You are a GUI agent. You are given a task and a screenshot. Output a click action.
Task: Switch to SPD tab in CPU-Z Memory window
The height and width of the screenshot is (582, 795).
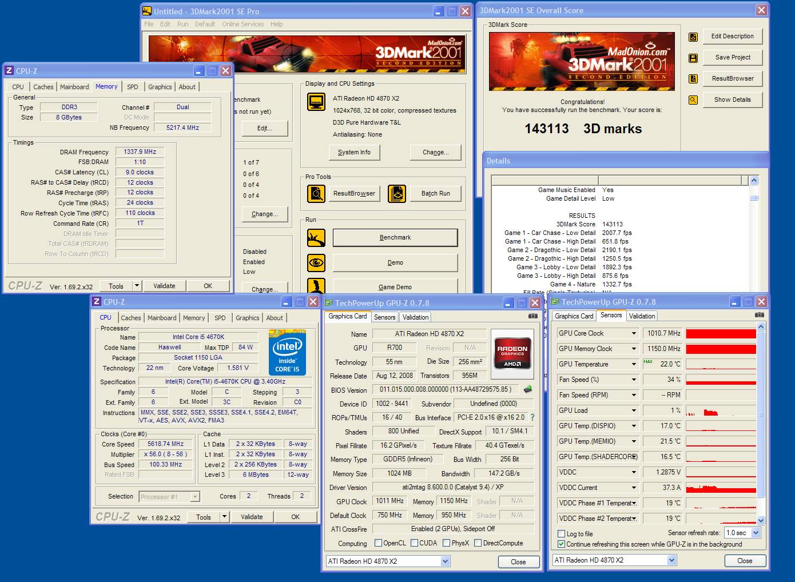coord(133,87)
